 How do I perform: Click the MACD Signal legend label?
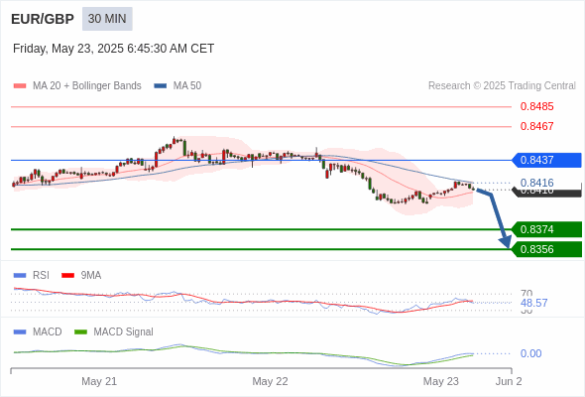tap(123, 332)
